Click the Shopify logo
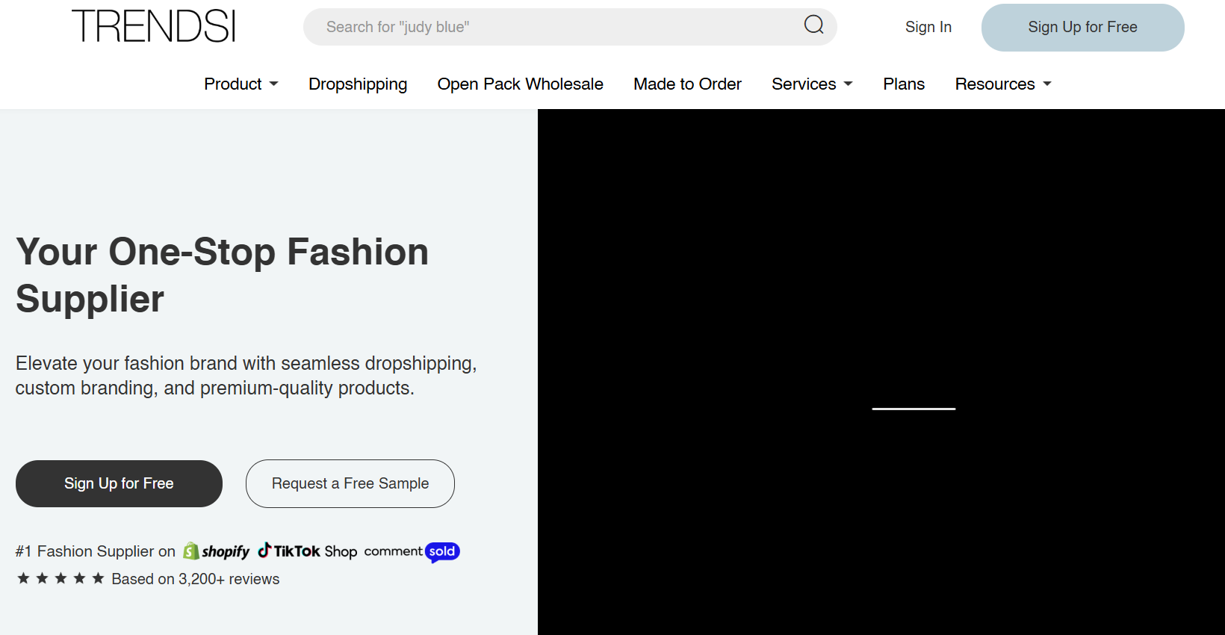This screenshot has width=1225, height=635. 217,551
